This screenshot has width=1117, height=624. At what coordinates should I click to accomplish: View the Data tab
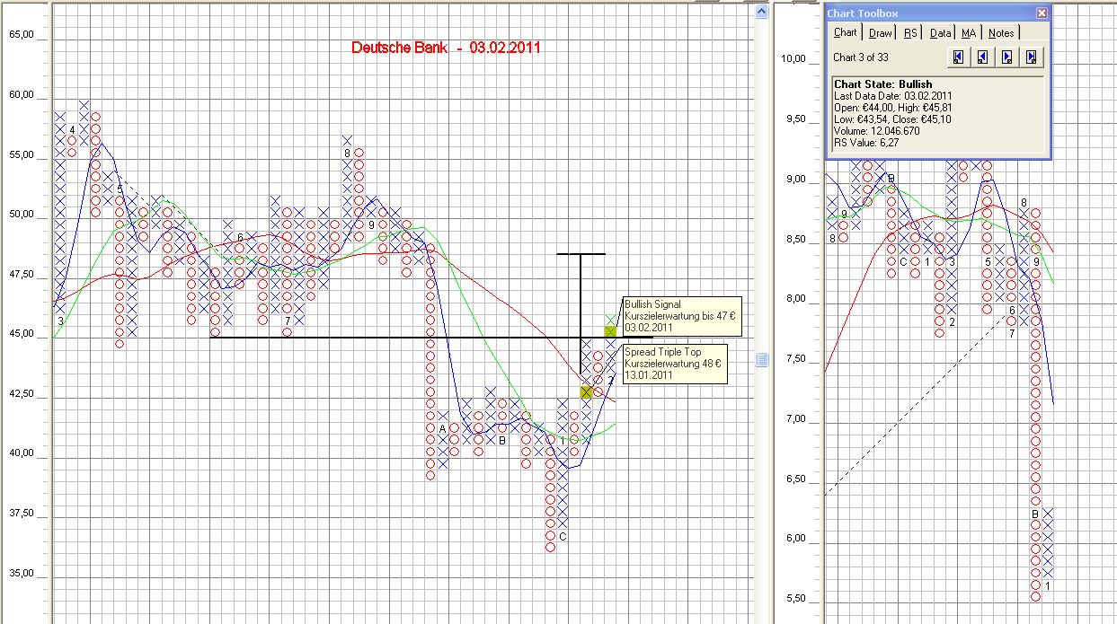coord(940,32)
